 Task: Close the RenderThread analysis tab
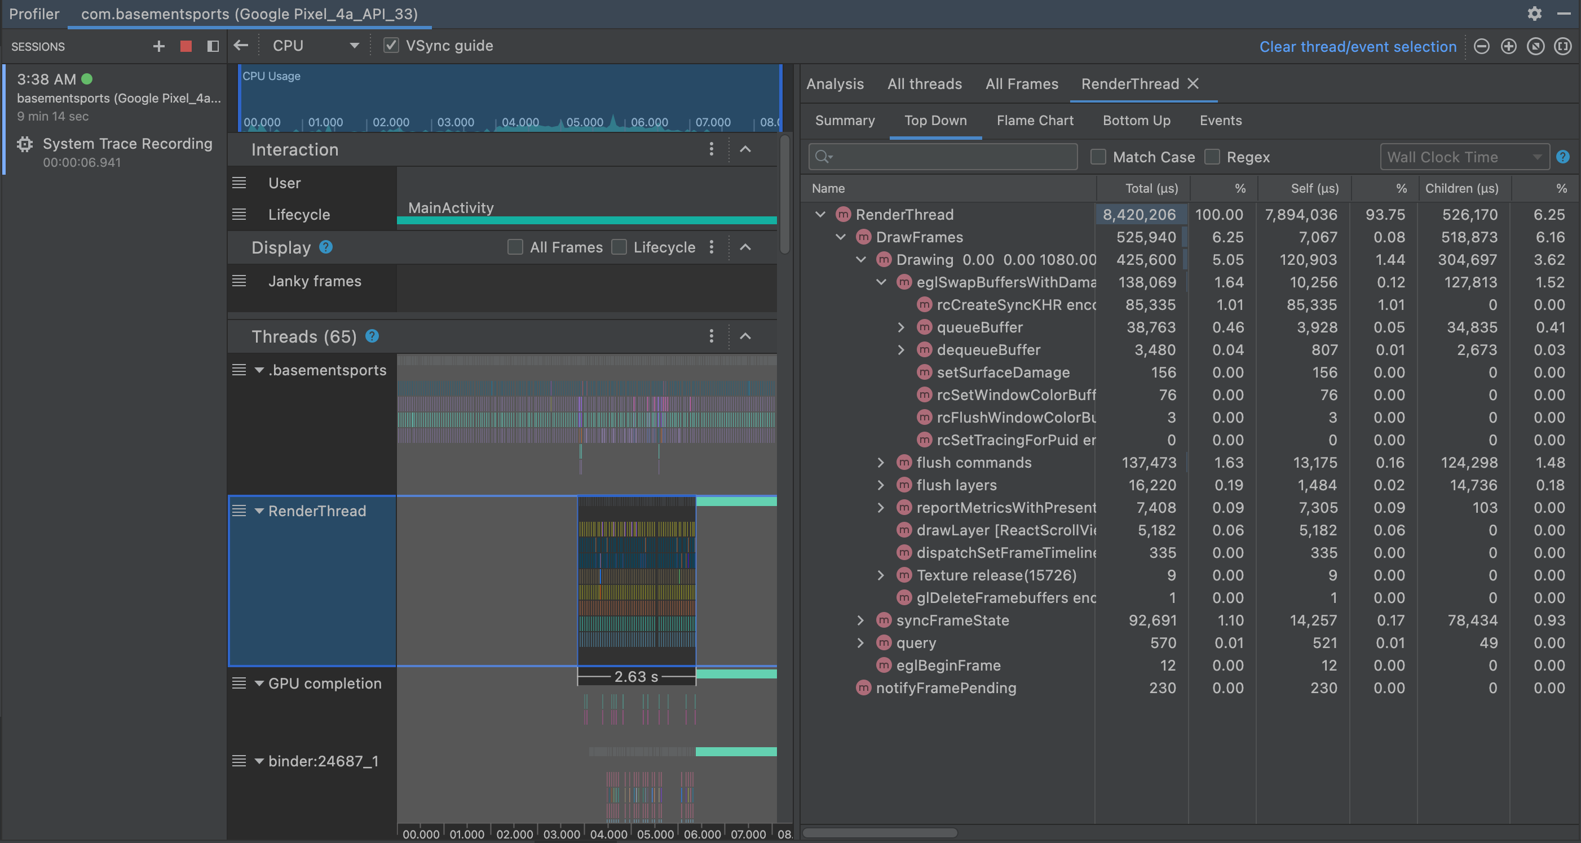coord(1193,83)
